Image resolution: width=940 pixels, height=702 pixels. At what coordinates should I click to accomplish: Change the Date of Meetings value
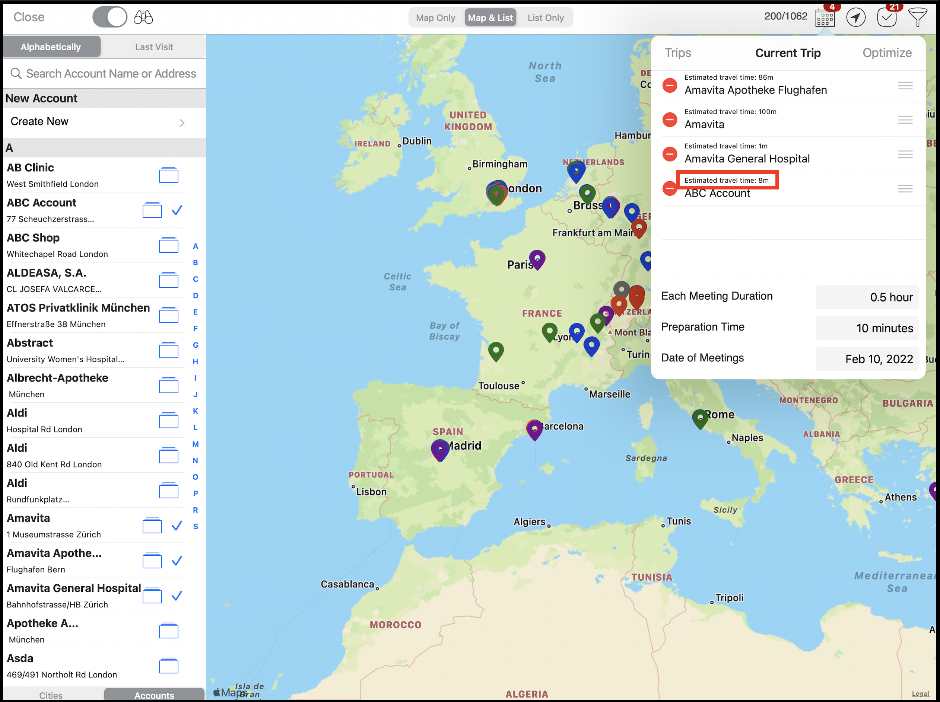point(867,359)
